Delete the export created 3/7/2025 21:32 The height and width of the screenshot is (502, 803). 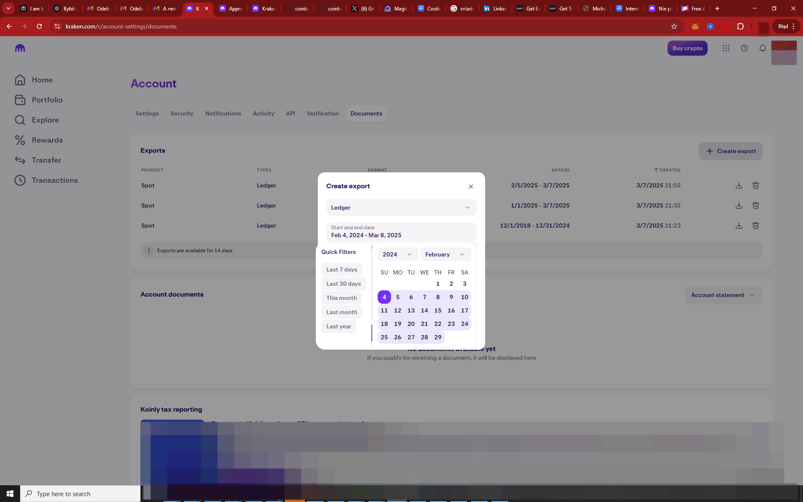coord(756,205)
